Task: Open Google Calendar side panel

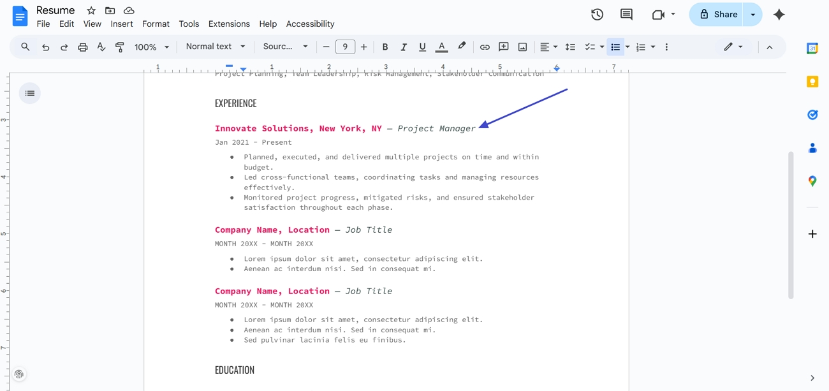Action: pyautogui.click(x=812, y=48)
